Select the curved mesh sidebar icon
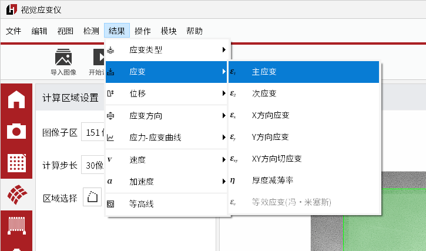 coord(16,195)
